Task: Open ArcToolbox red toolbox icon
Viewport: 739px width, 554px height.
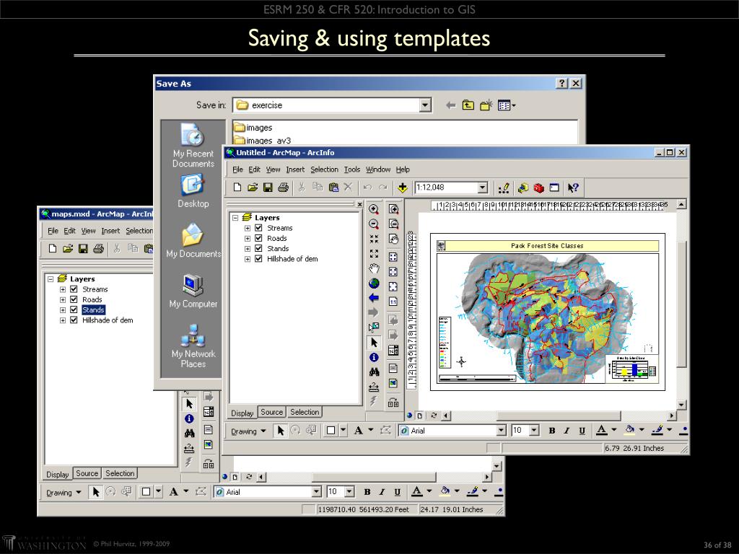Action: [x=538, y=188]
